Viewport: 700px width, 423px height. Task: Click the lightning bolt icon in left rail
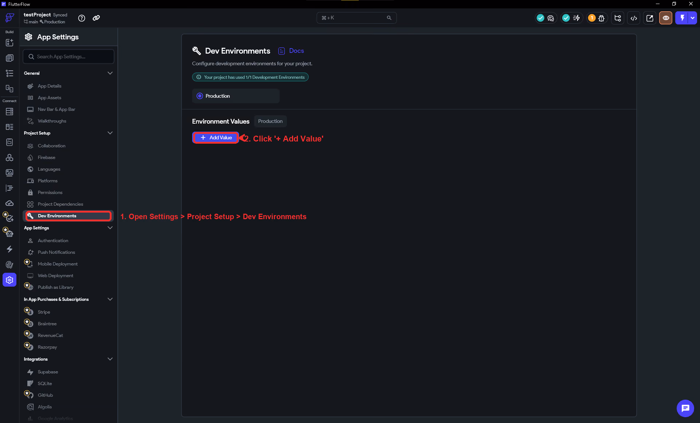(x=9, y=249)
